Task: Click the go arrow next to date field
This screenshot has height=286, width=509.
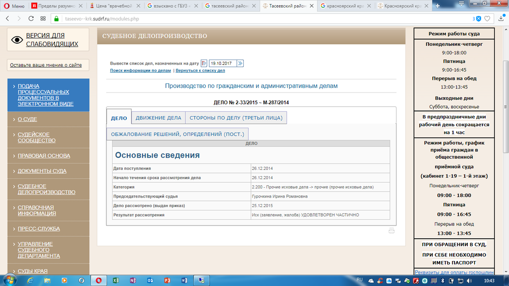Action: tap(240, 63)
